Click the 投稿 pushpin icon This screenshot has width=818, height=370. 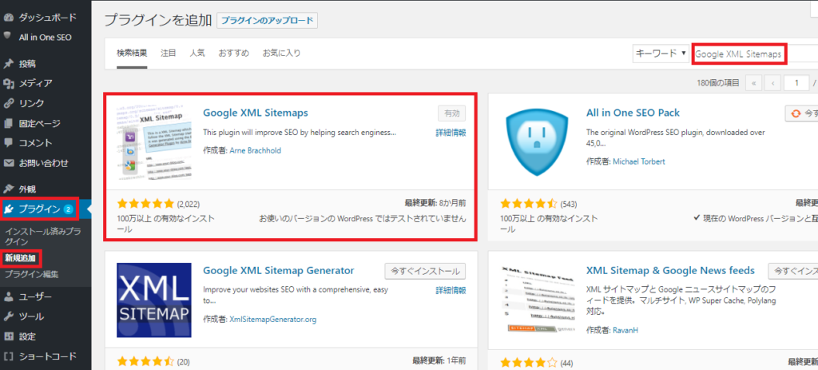point(8,64)
